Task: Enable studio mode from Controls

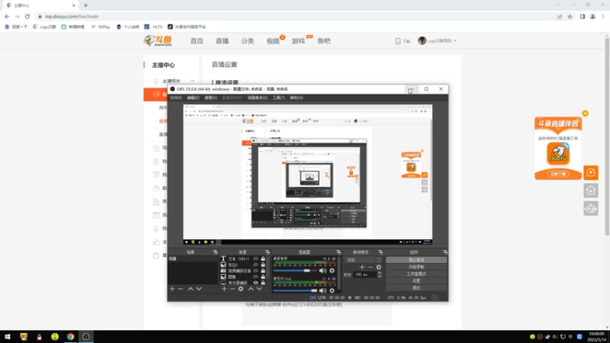Action: [416, 274]
